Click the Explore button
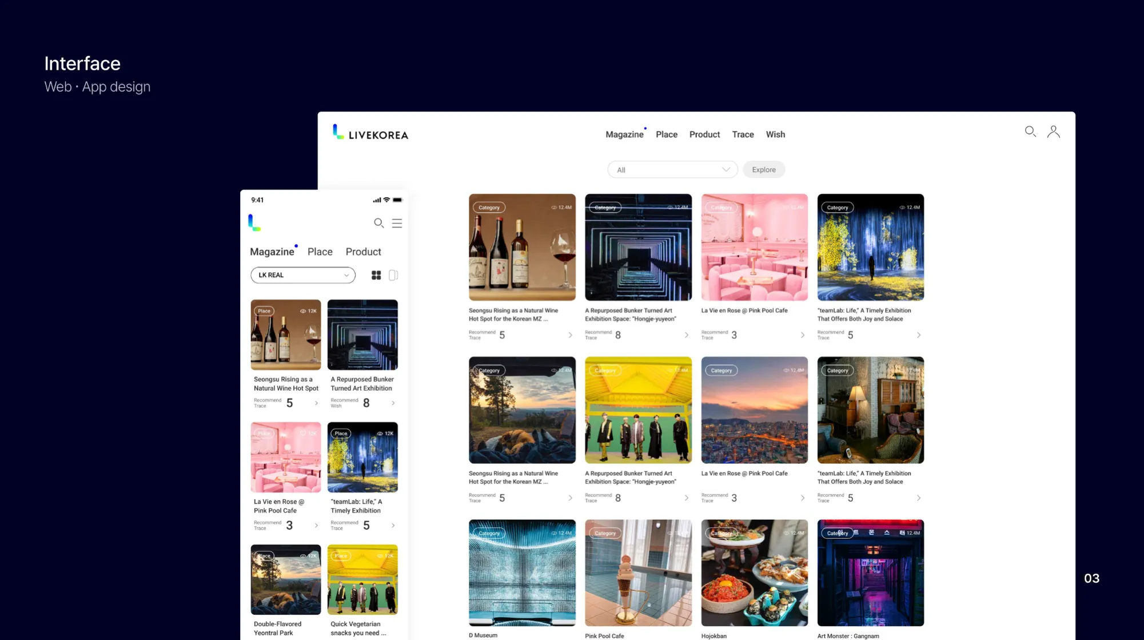 pos(763,170)
